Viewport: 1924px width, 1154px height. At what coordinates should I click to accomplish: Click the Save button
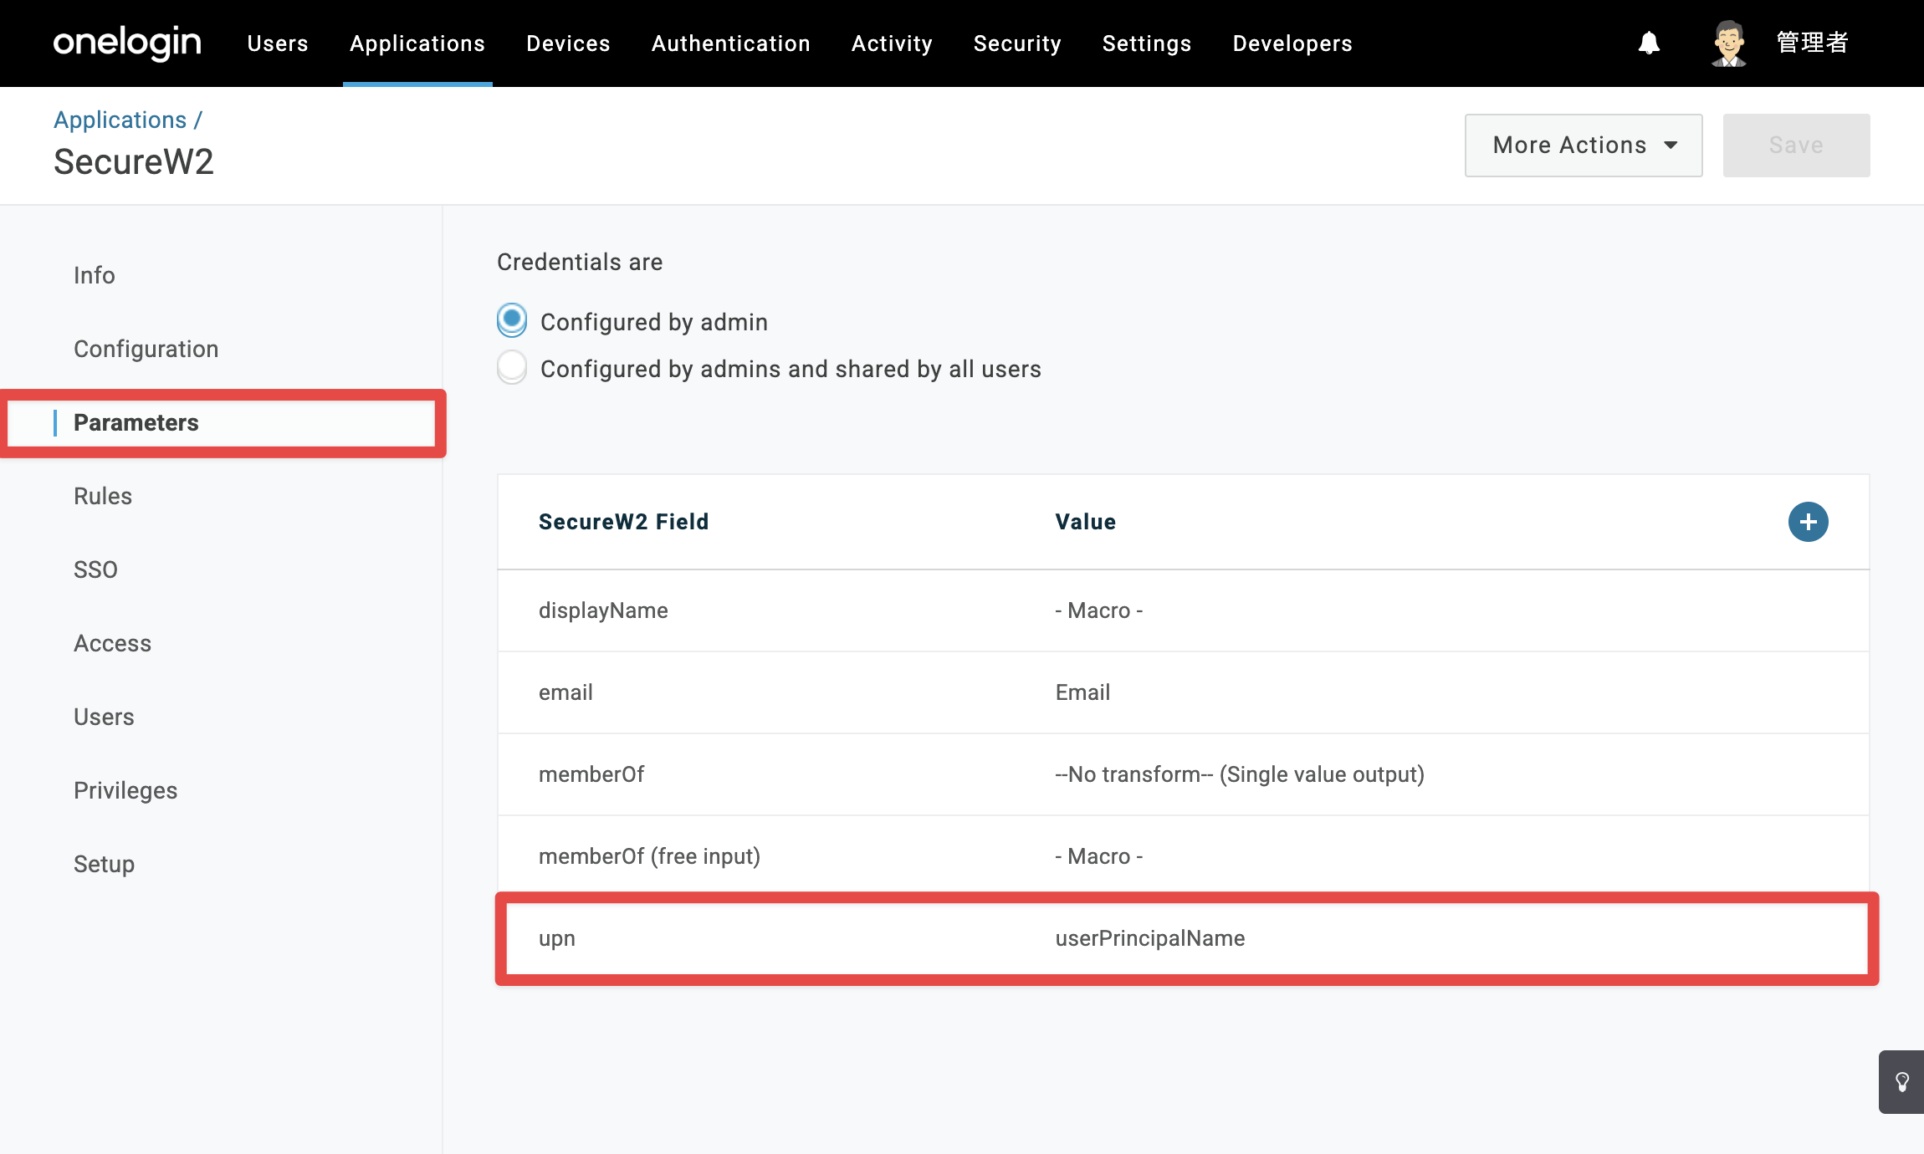click(1796, 146)
